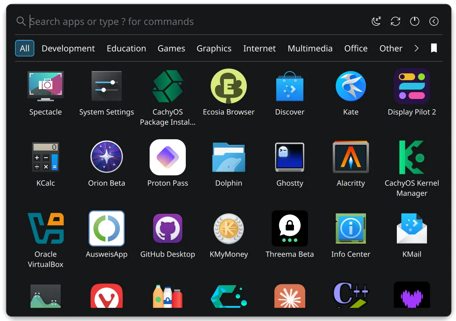Open the KMail email client

click(412, 228)
